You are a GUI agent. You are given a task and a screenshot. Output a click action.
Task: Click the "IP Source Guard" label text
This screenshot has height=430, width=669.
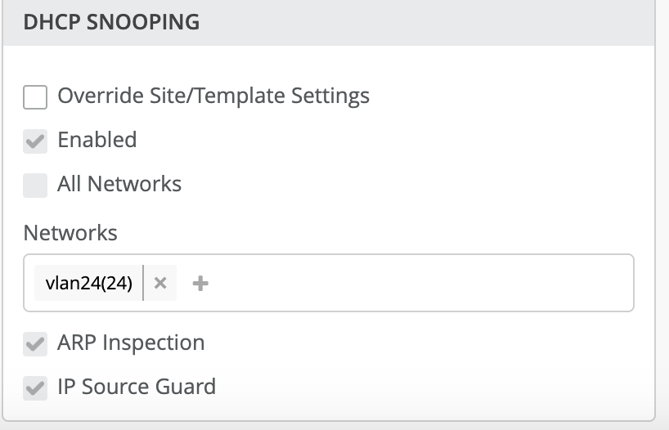coord(137,387)
